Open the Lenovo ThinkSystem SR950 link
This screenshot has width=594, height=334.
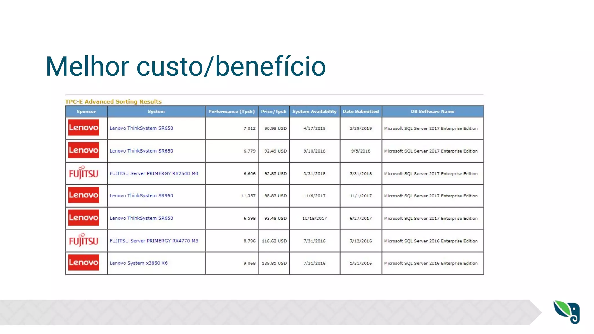pos(141,196)
